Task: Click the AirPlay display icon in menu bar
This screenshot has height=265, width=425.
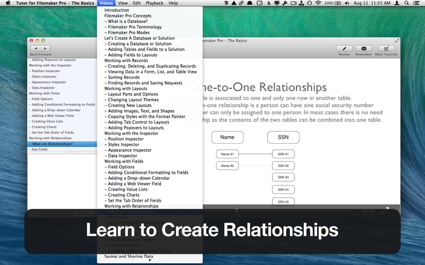Action: tap(277, 3)
